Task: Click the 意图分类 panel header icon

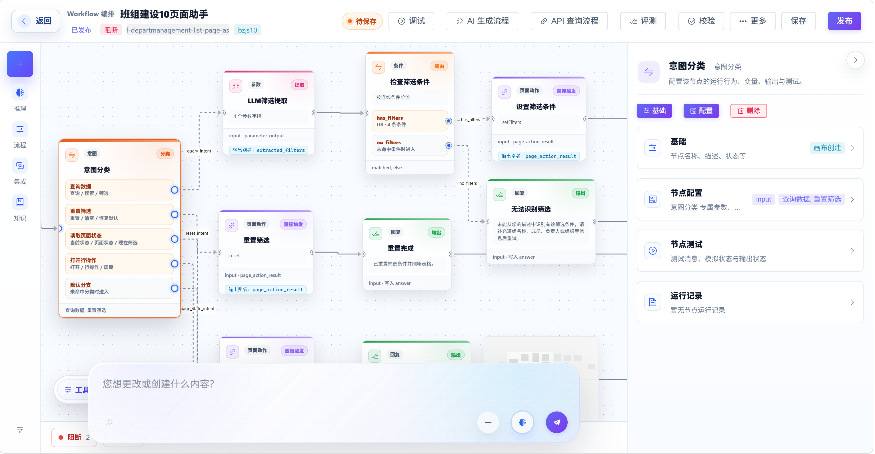Action: pos(649,72)
